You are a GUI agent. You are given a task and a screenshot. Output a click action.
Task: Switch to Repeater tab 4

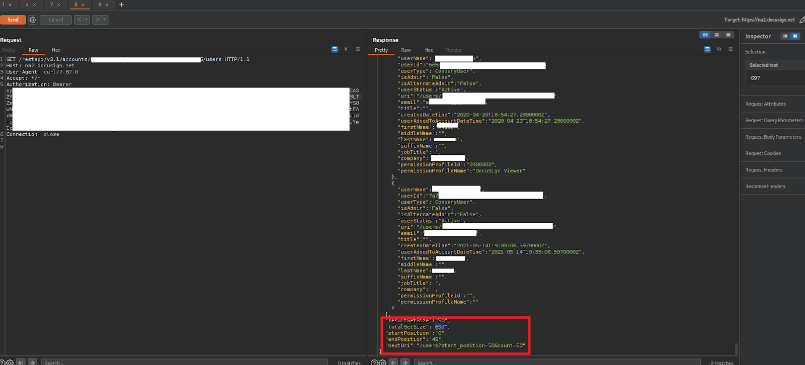tap(27, 5)
